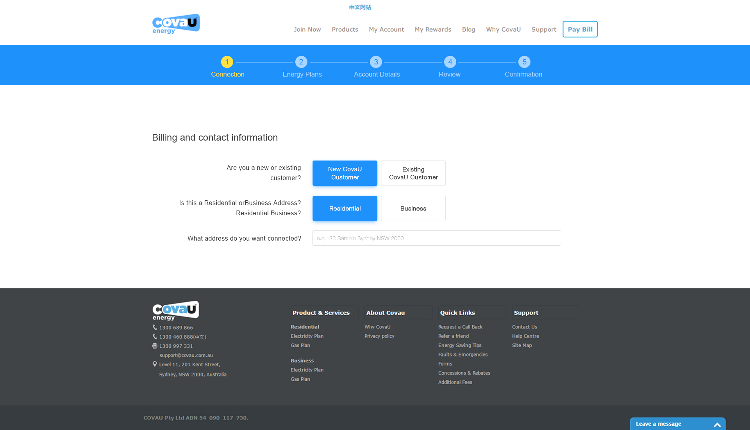Click the Pay Bill button

[x=580, y=29]
